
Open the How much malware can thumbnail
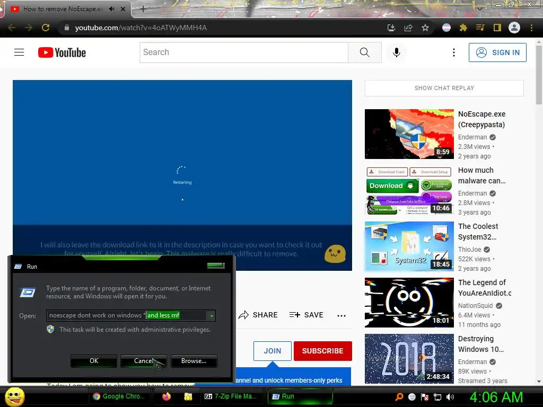coord(409,190)
